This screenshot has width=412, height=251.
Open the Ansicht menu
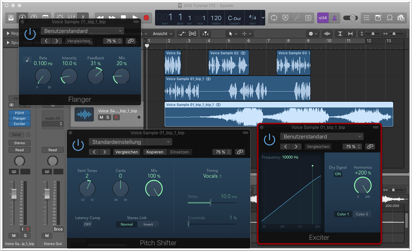(163, 33)
